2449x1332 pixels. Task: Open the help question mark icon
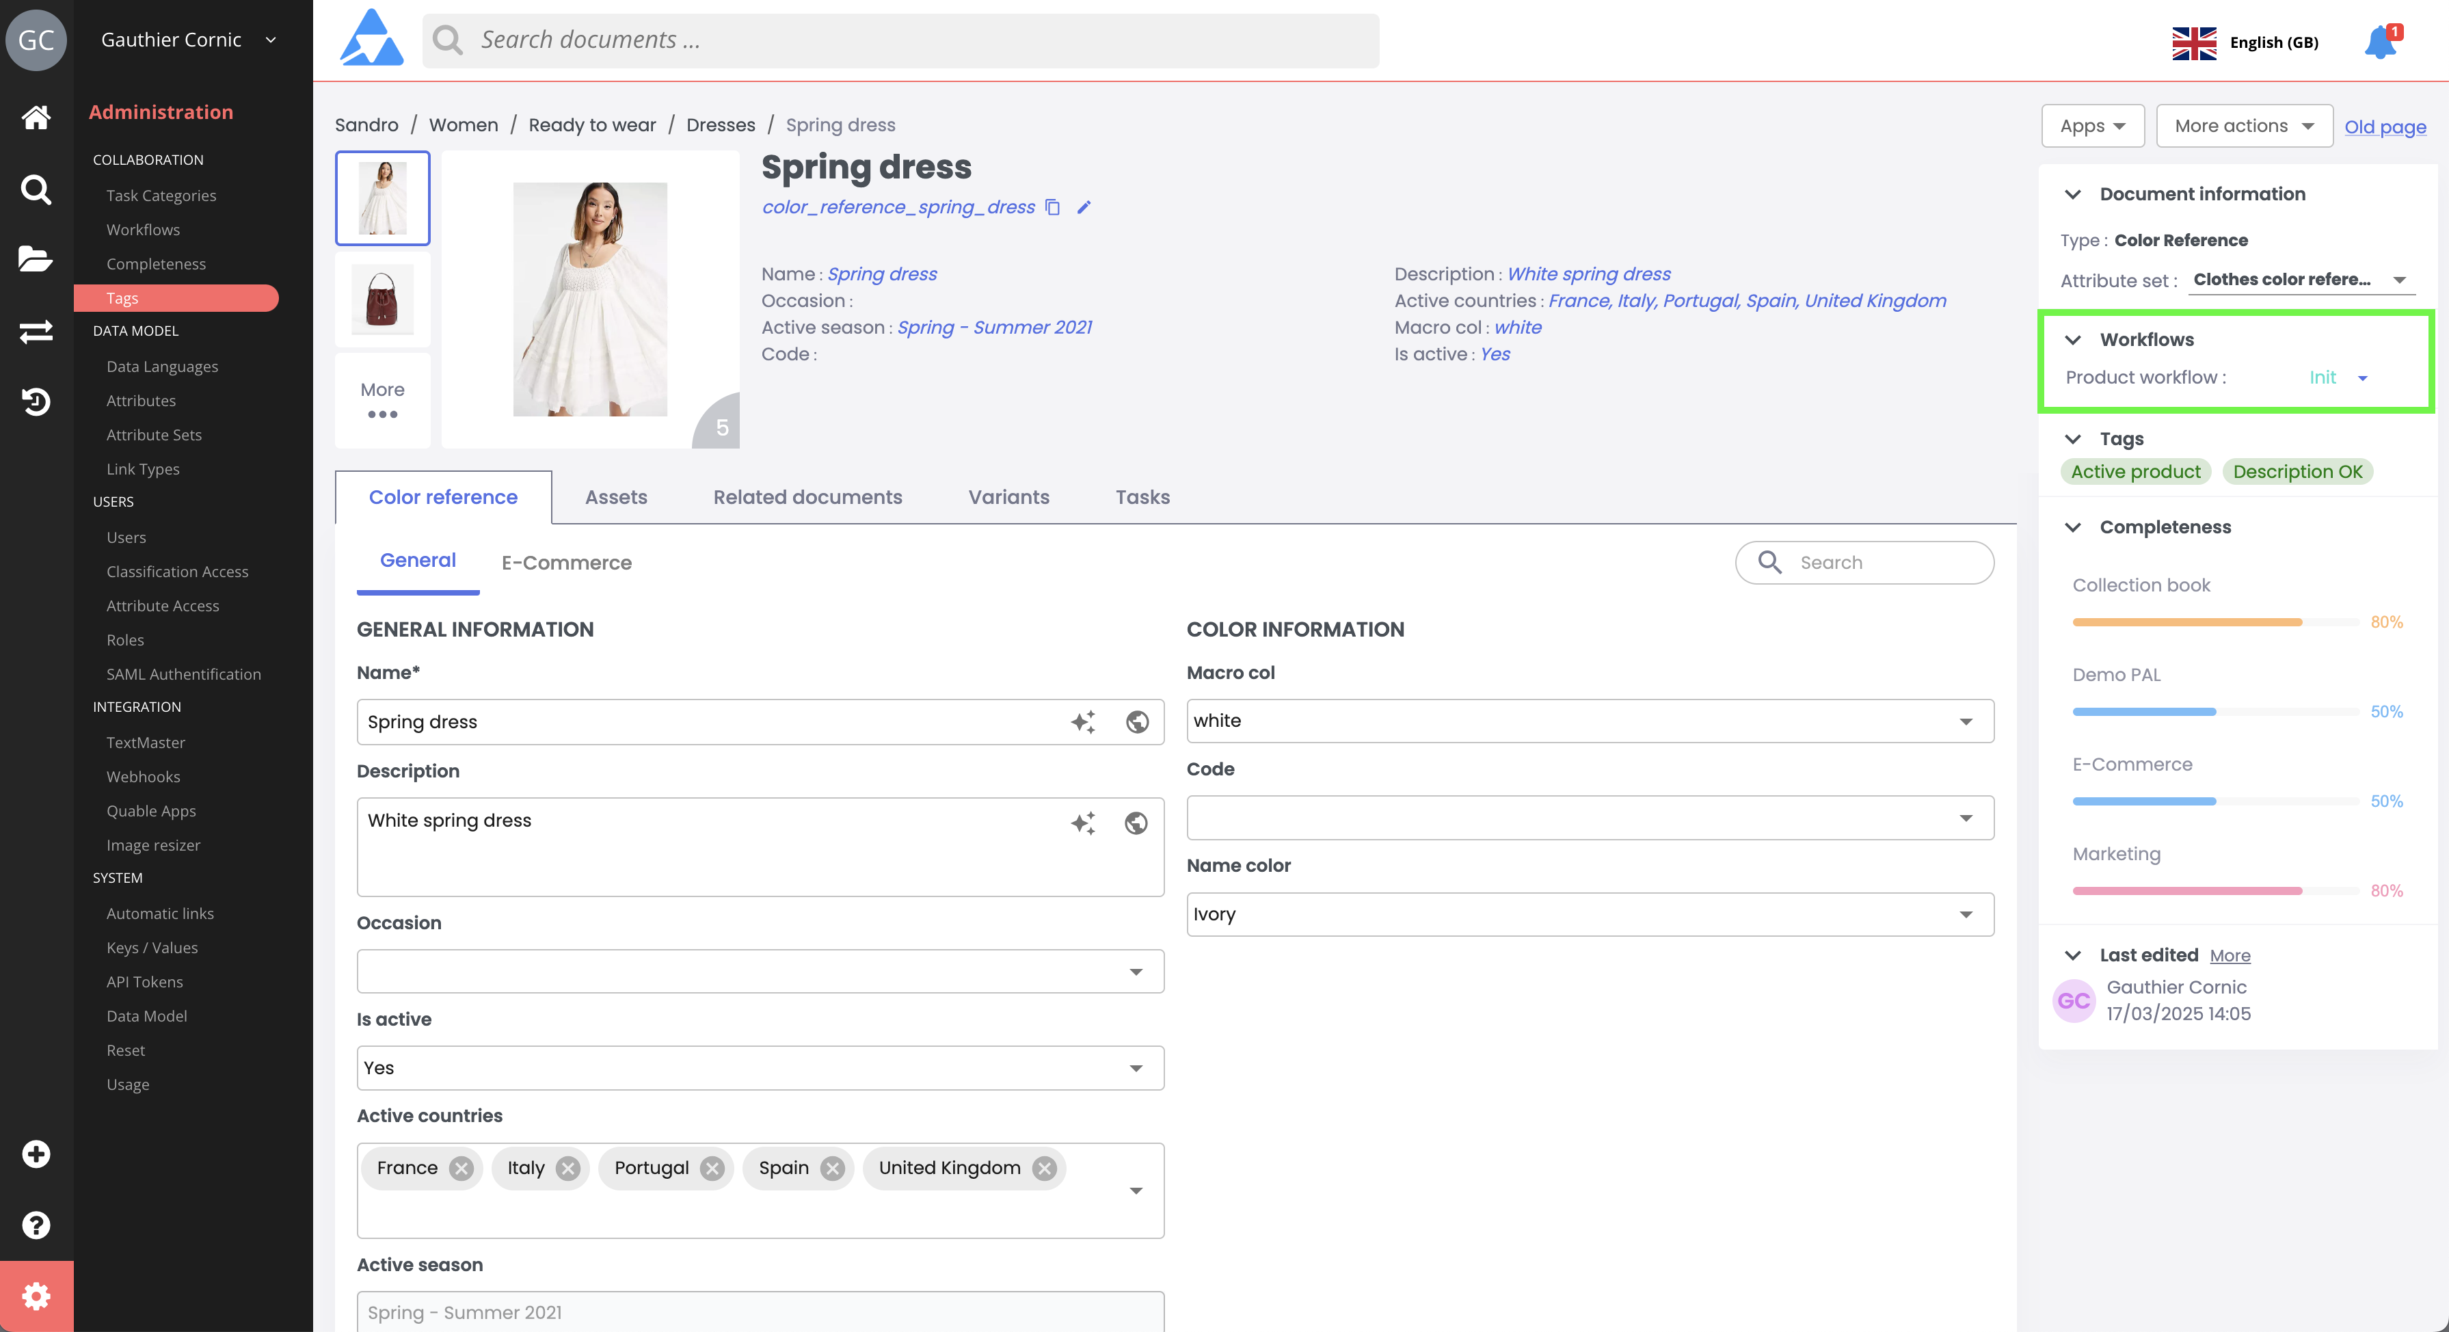tap(36, 1225)
